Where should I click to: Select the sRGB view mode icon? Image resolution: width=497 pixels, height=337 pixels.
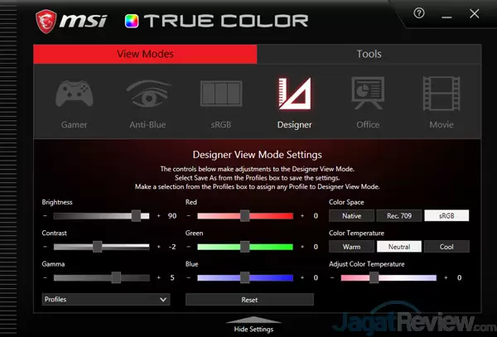coord(221,94)
